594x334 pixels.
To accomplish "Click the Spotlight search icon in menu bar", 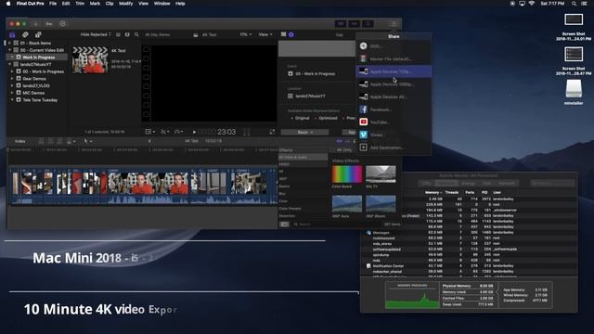I will (575, 4).
